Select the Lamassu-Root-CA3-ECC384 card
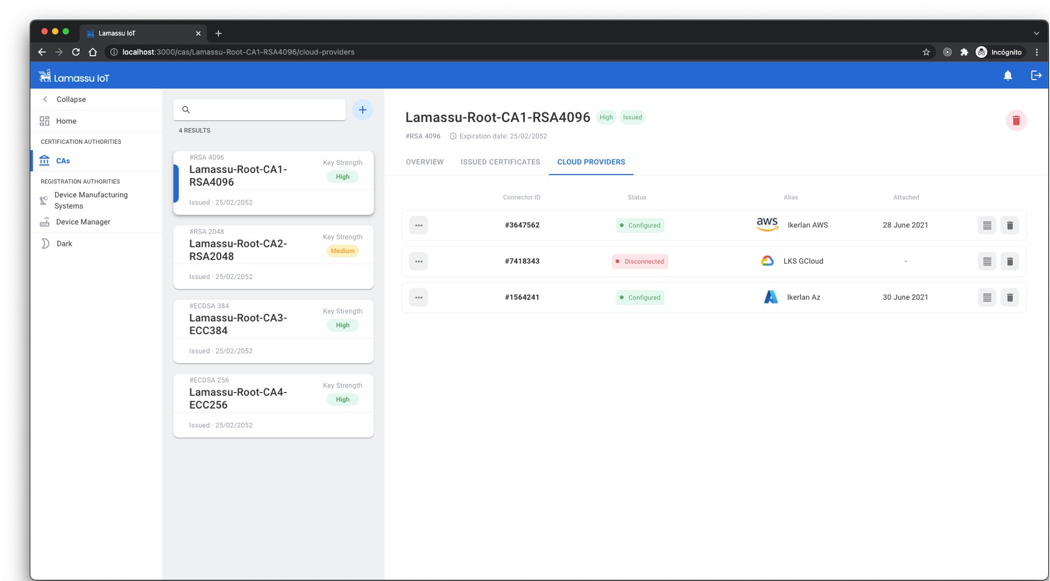Screen dimensions: 1050x581 click(273, 331)
